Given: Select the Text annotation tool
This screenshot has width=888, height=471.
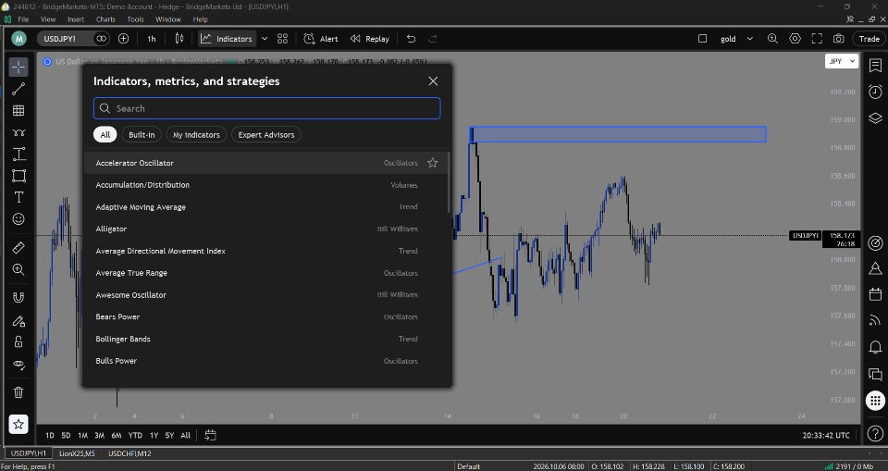Looking at the screenshot, I should point(18,197).
